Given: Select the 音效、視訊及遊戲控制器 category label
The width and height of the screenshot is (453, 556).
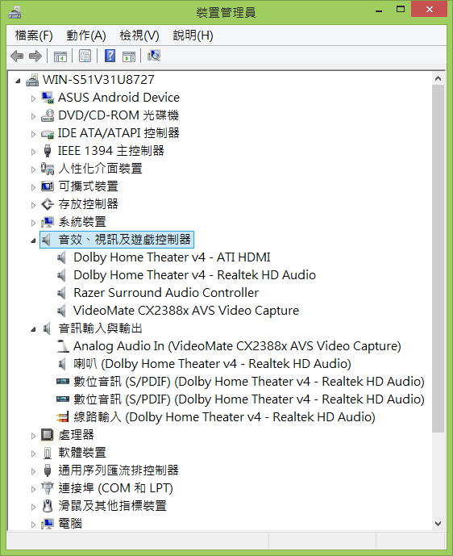Looking at the screenshot, I should click(125, 240).
